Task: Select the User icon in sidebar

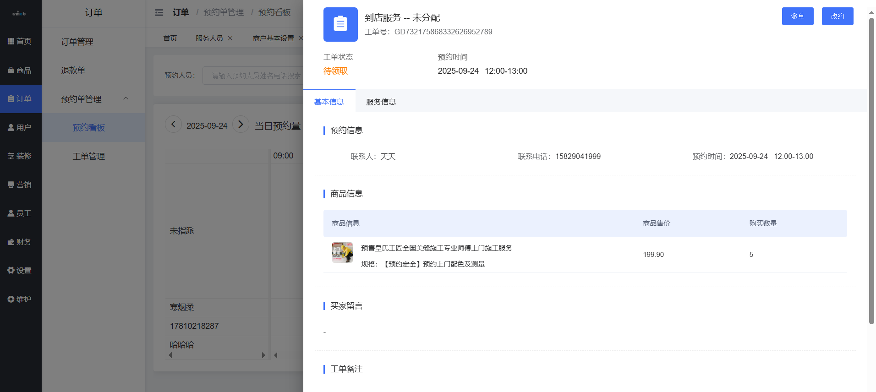Action: point(11,127)
